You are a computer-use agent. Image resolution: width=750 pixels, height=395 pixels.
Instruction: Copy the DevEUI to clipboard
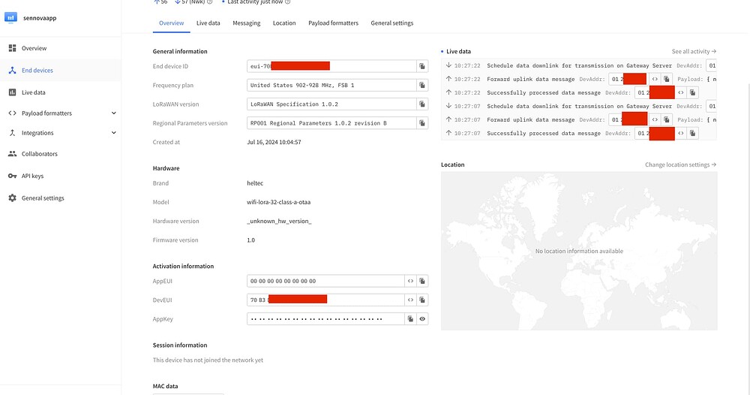pyautogui.click(x=422, y=300)
